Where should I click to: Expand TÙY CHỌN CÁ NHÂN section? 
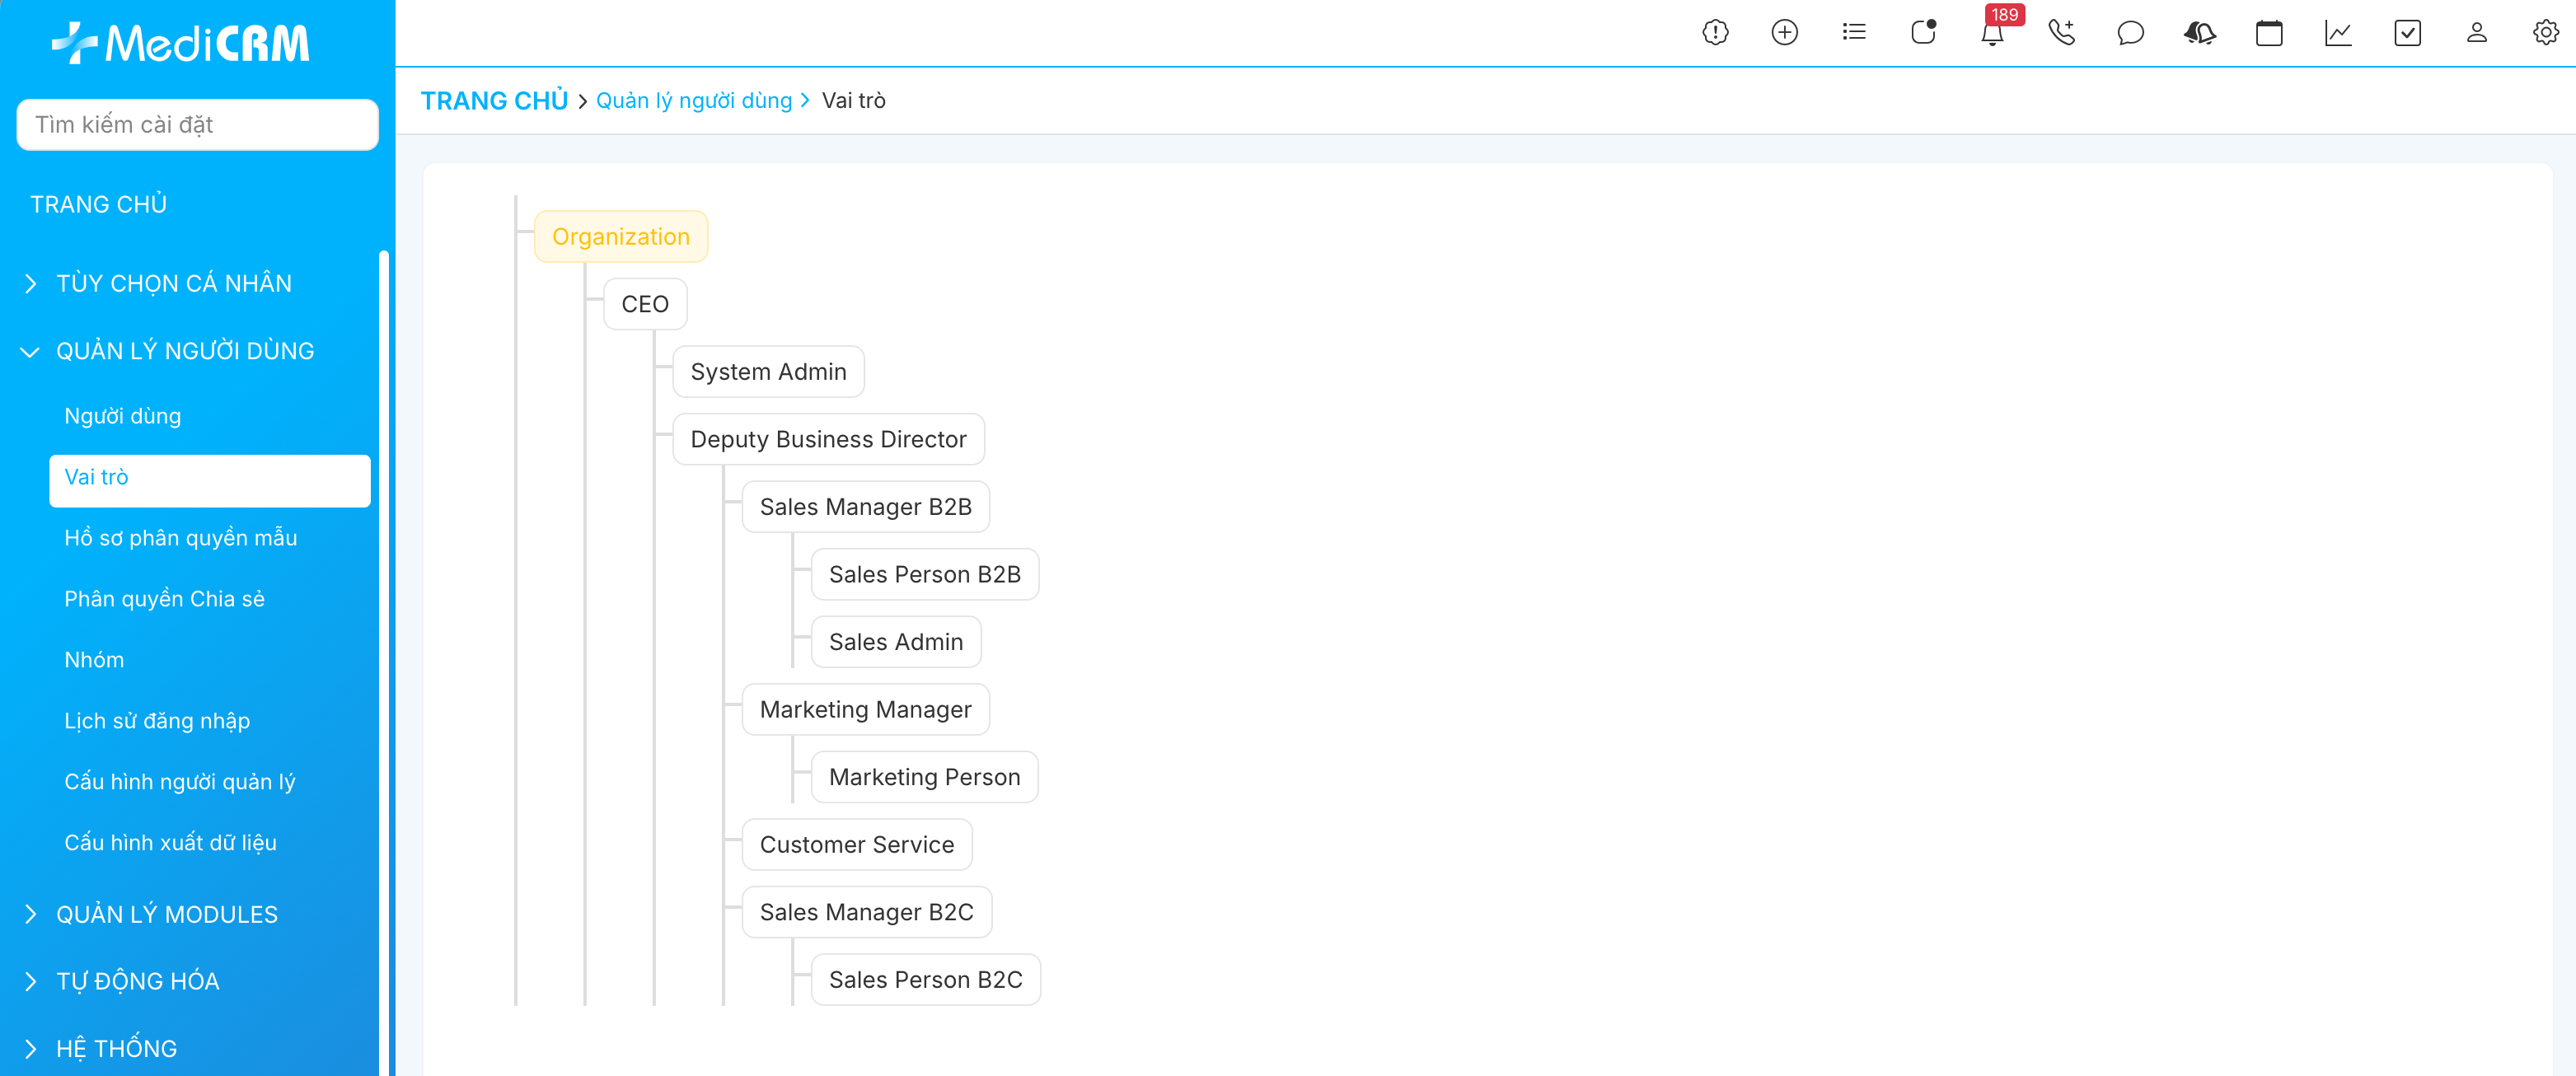pyautogui.click(x=173, y=284)
